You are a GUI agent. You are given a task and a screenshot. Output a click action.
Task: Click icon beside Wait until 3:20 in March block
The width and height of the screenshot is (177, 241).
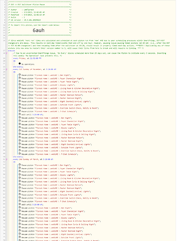click(x=20, y=204)
